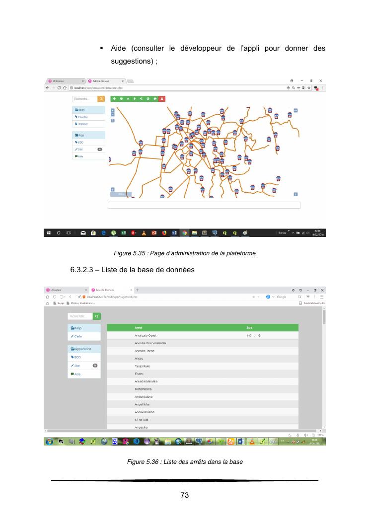This screenshot has height=523, width=370.
Task: Toggle the map full-screen 'F' button
Action: click(x=112, y=120)
